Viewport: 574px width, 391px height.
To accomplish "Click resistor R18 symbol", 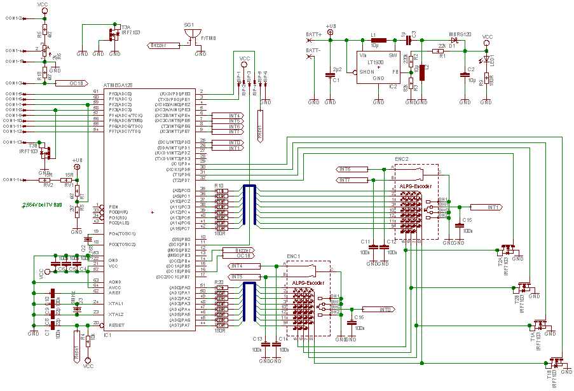I will tap(44, 72).
